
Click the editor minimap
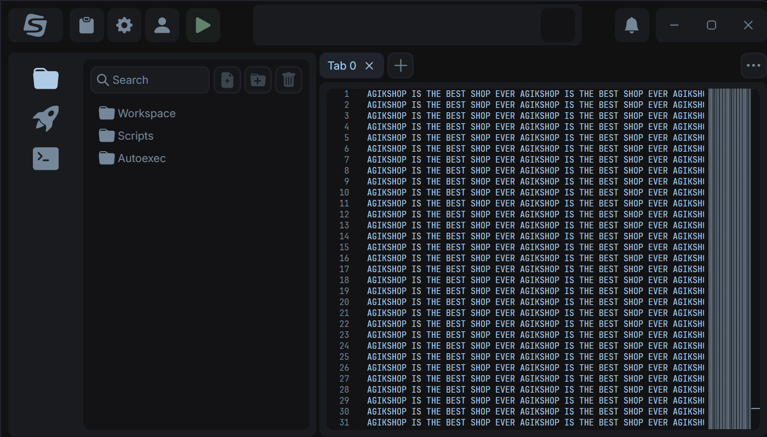tap(729, 258)
